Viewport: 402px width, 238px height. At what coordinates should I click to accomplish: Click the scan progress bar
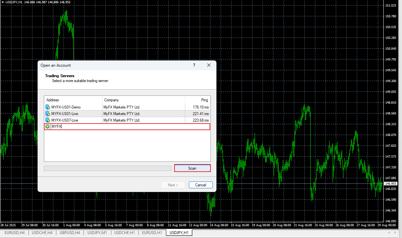[x=108, y=168]
